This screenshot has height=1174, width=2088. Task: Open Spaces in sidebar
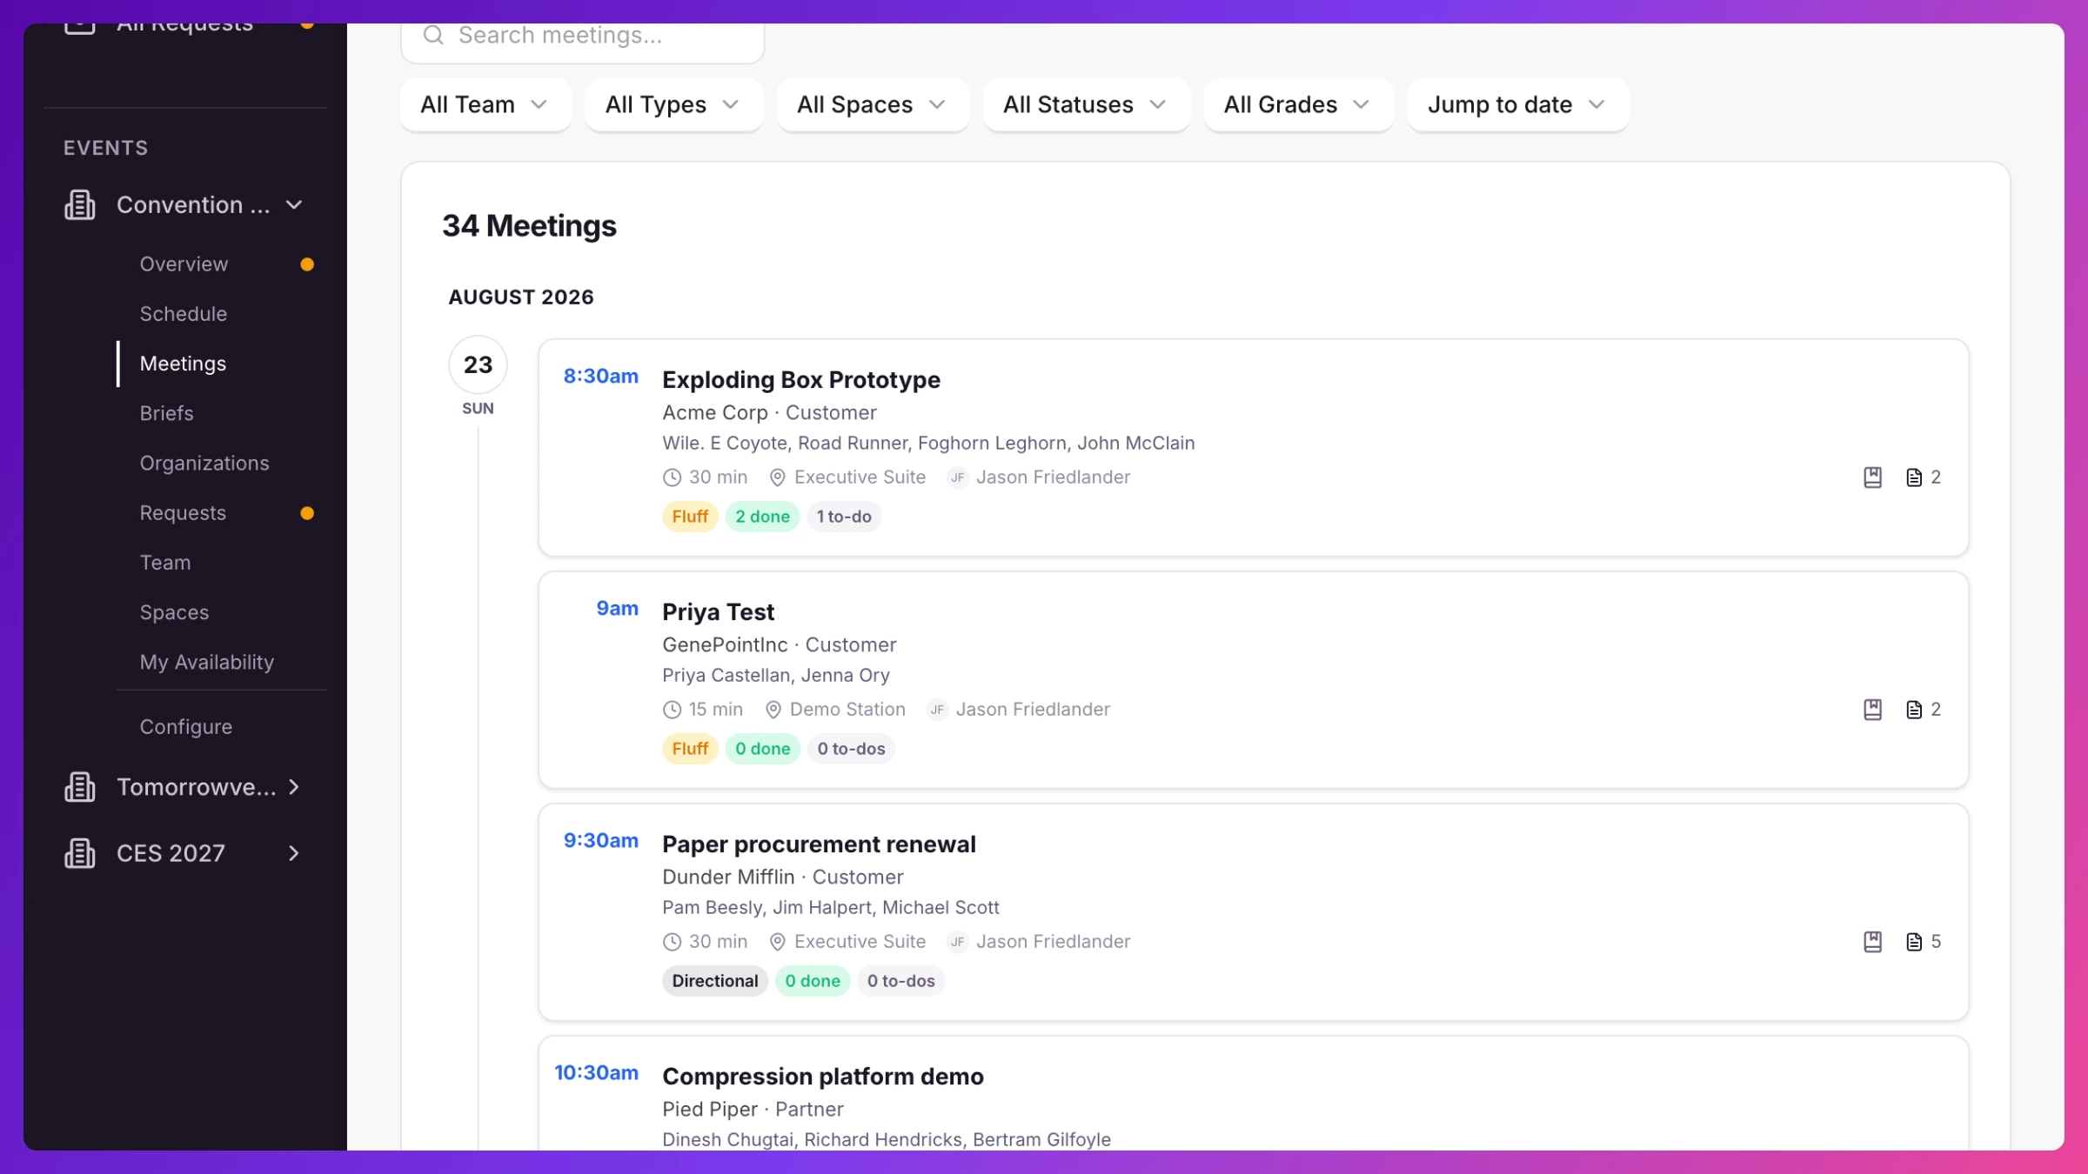[x=174, y=612]
